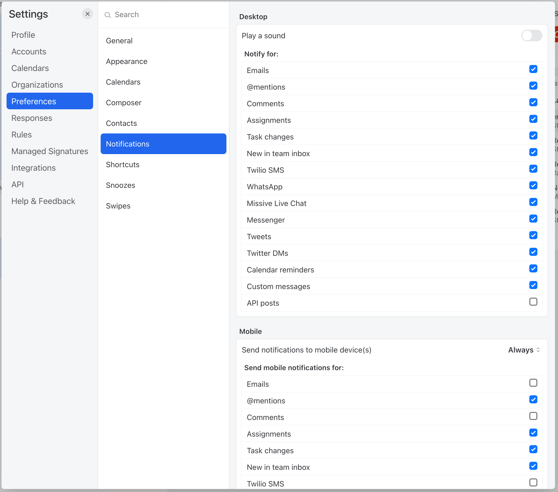Image resolution: width=558 pixels, height=492 pixels.
Task: Open the Shortcuts preferences section
Action: click(x=123, y=164)
